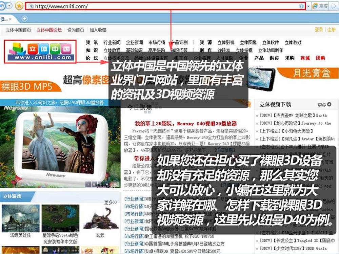Open the back/forward history dropdown arrow
The image size is (339, 254).
pos(9,6)
